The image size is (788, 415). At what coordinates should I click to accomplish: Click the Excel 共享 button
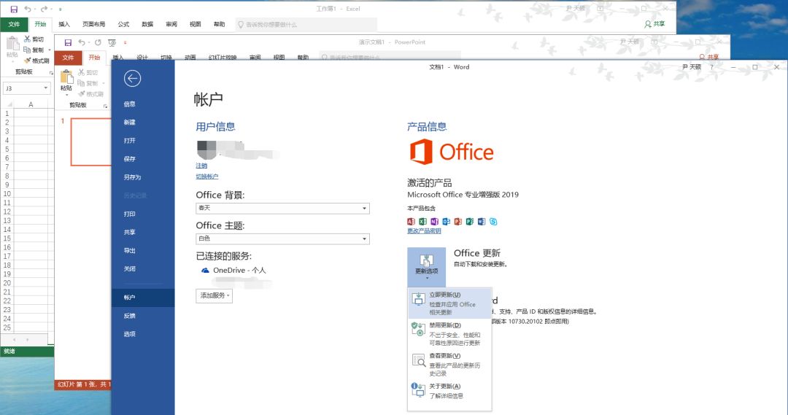coord(654,24)
